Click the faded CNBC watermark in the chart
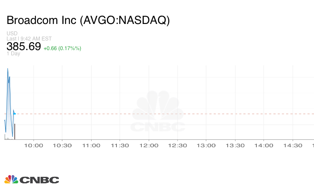The image size is (314, 196). point(158,112)
